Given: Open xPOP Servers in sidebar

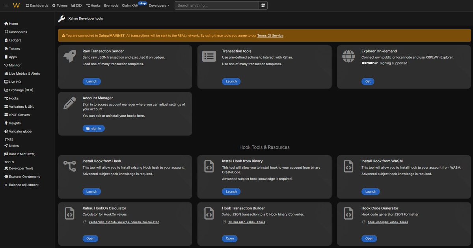Looking at the screenshot, I should (17, 115).
